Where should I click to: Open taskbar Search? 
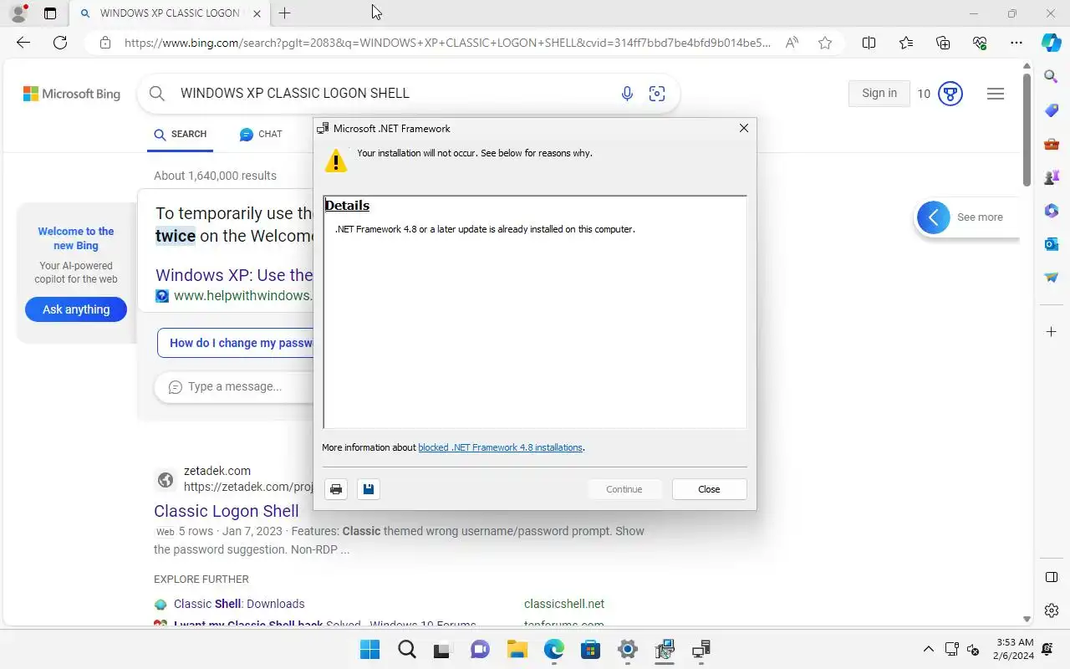click(406, 650)
